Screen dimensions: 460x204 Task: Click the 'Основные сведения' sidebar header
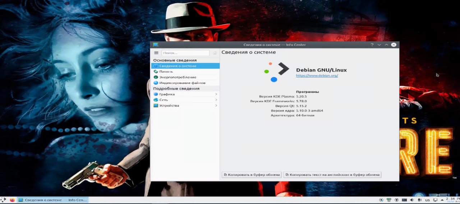(x=175, y=60)
